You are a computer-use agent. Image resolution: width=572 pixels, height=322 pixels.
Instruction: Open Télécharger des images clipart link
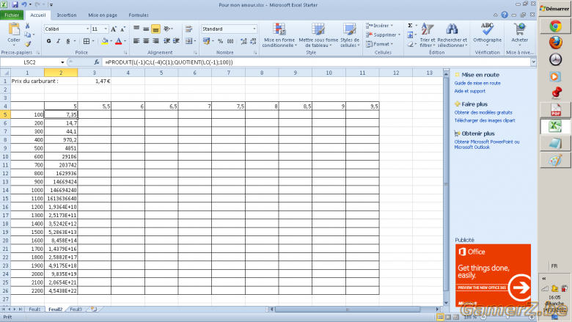pyautogui.click(x=485, y=120)
